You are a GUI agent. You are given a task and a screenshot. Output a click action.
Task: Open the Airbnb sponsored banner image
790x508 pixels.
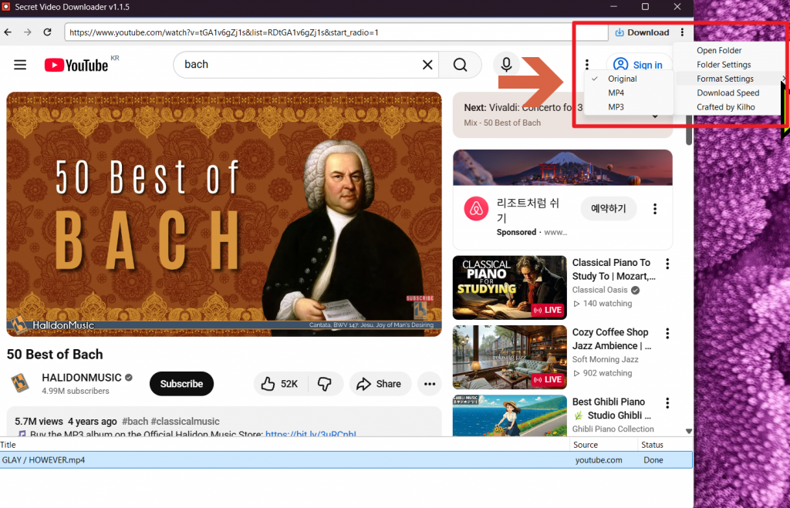click(x=562, y=167)
